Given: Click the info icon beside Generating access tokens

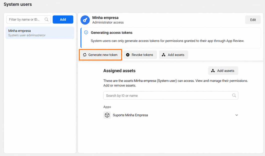Looking at the screenshot, I should [86, 32].
